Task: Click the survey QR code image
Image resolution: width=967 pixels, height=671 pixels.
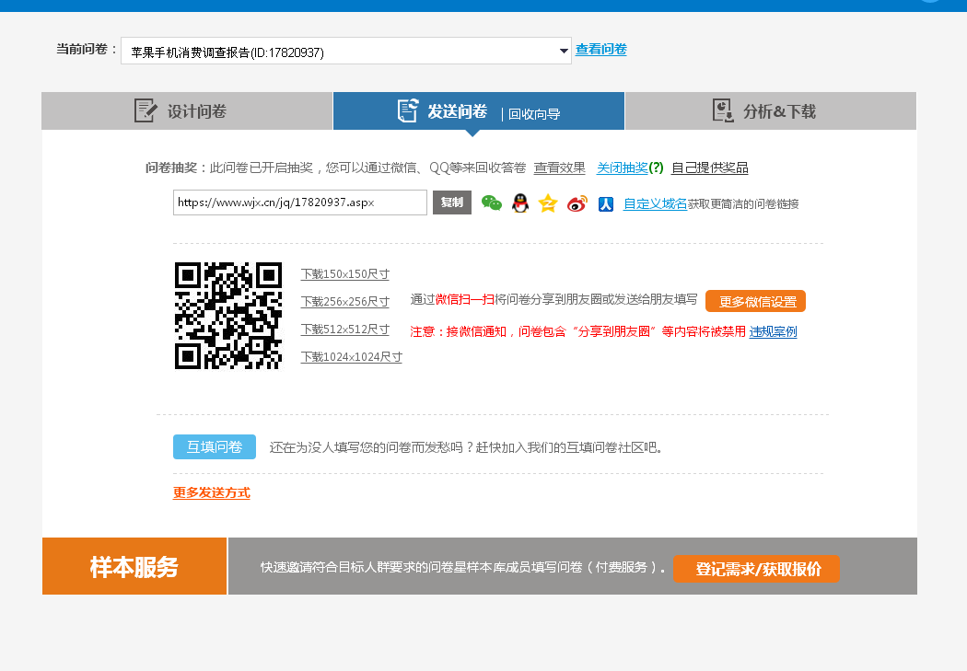Action: click(228, 316)
